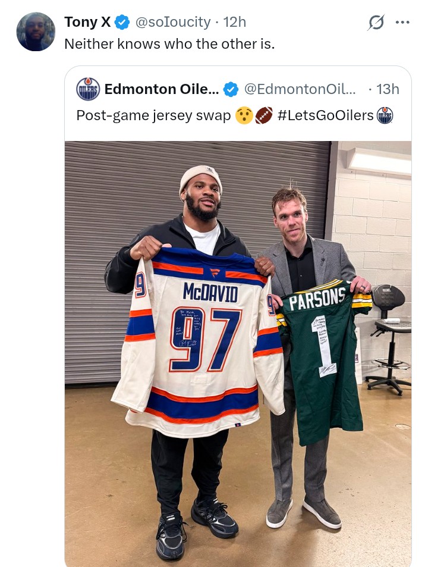Open the three-dot more options menu
Screen dimensions: 428x567
[x=402, y=23]
